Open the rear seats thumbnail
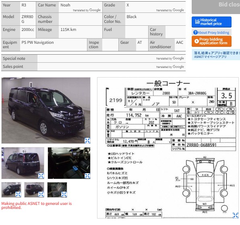 click(x=57, y=190)
